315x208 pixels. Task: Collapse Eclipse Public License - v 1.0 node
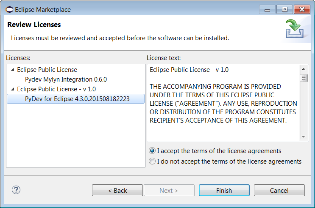[x=12, y=89]
